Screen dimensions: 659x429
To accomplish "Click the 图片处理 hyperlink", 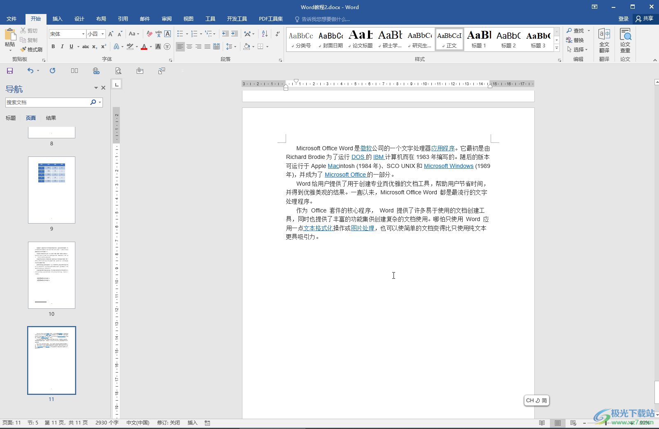I will click(363, 228).
